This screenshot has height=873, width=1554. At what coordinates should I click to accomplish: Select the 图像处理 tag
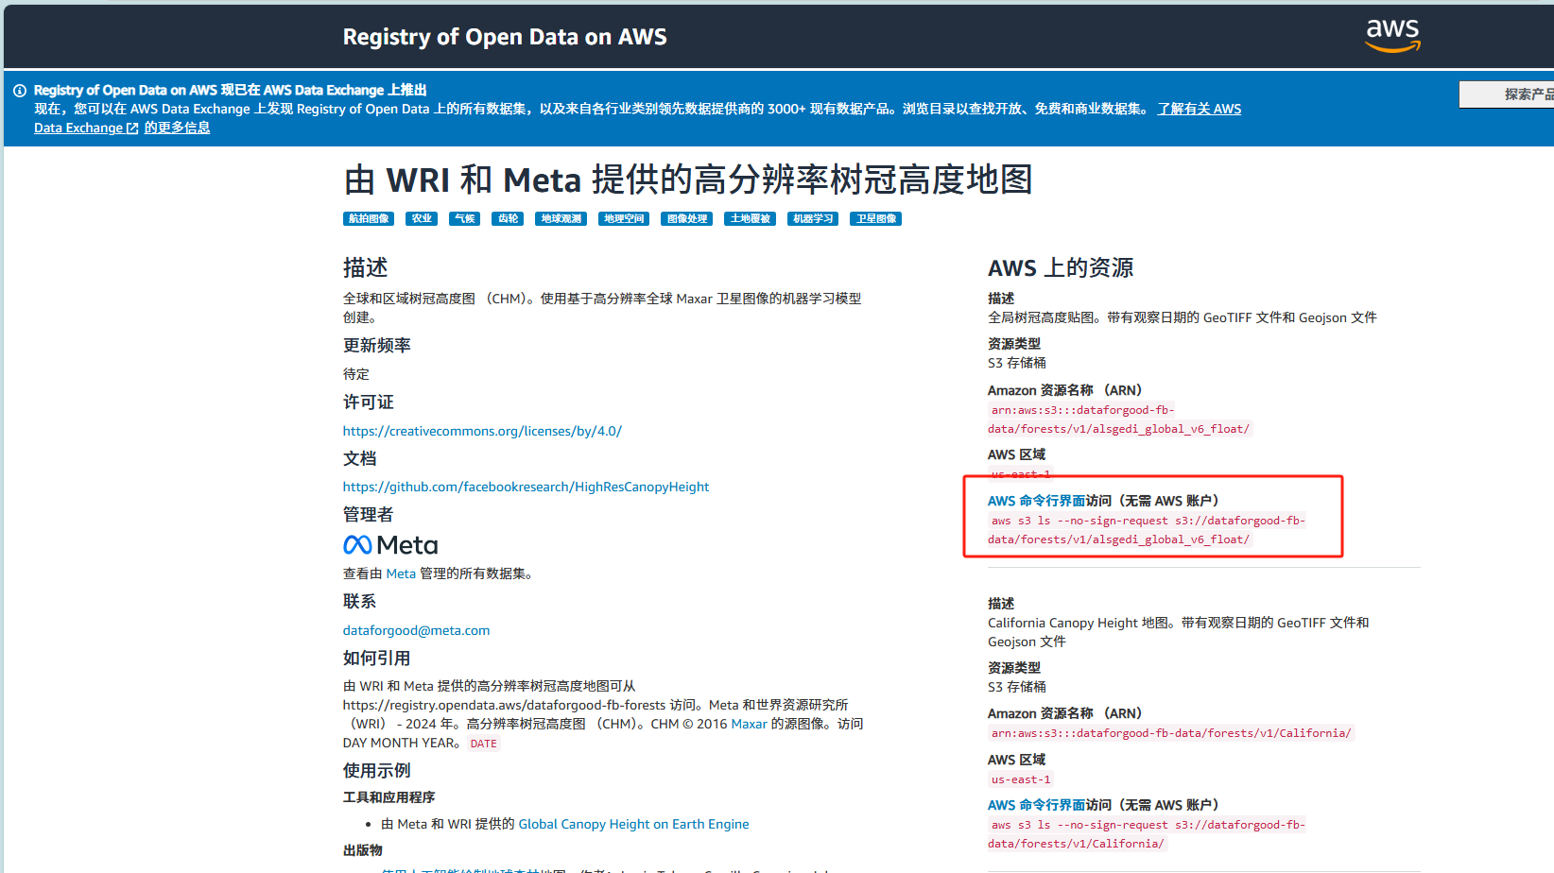[687, 218]
